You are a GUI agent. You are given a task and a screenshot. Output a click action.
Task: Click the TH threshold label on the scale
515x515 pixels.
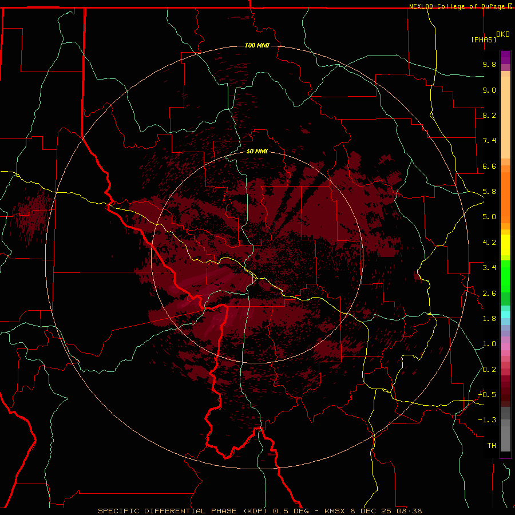coord(492,446)
